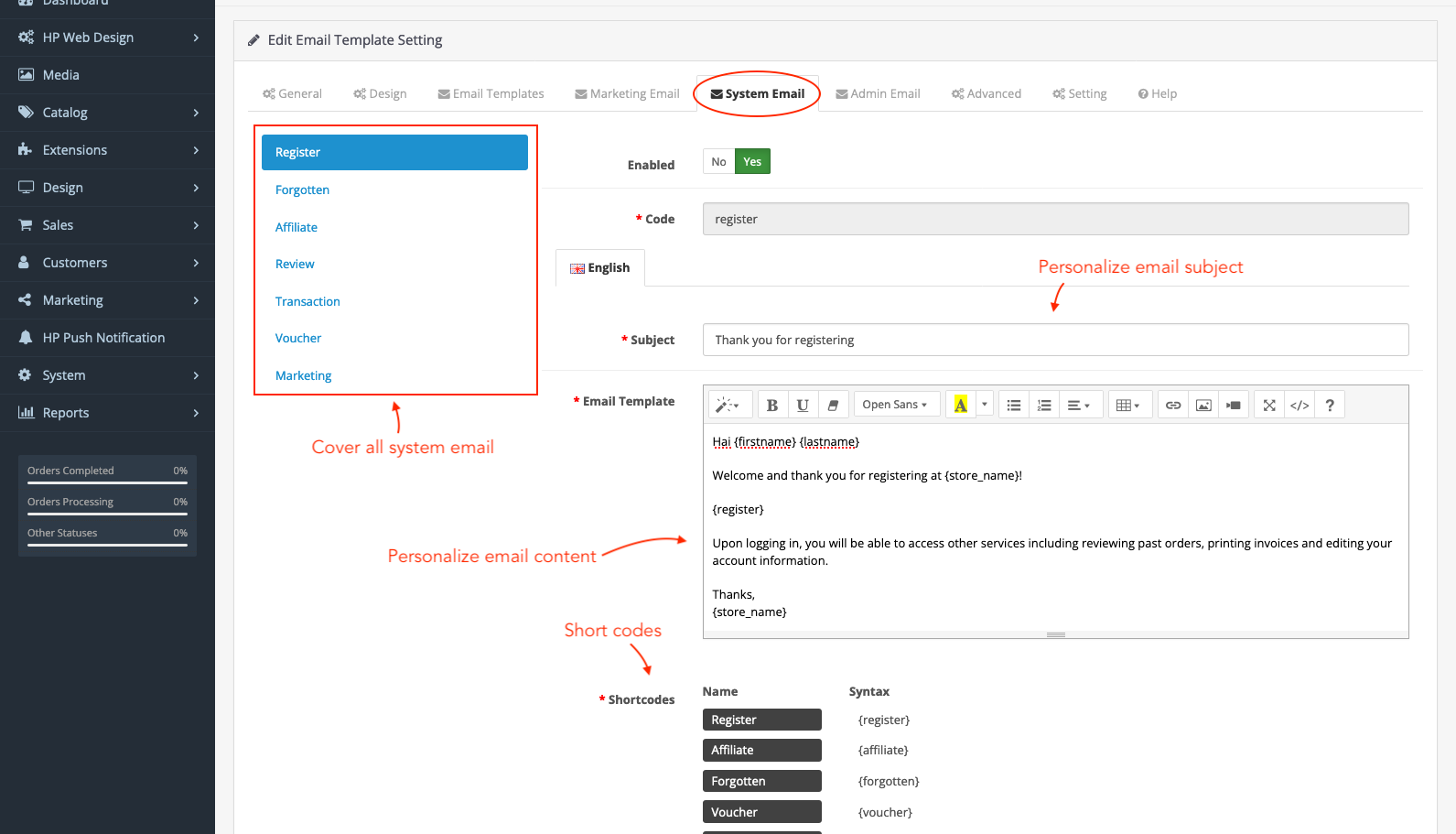Toggle bold formatting in editor toolbar

click(771, 405)
